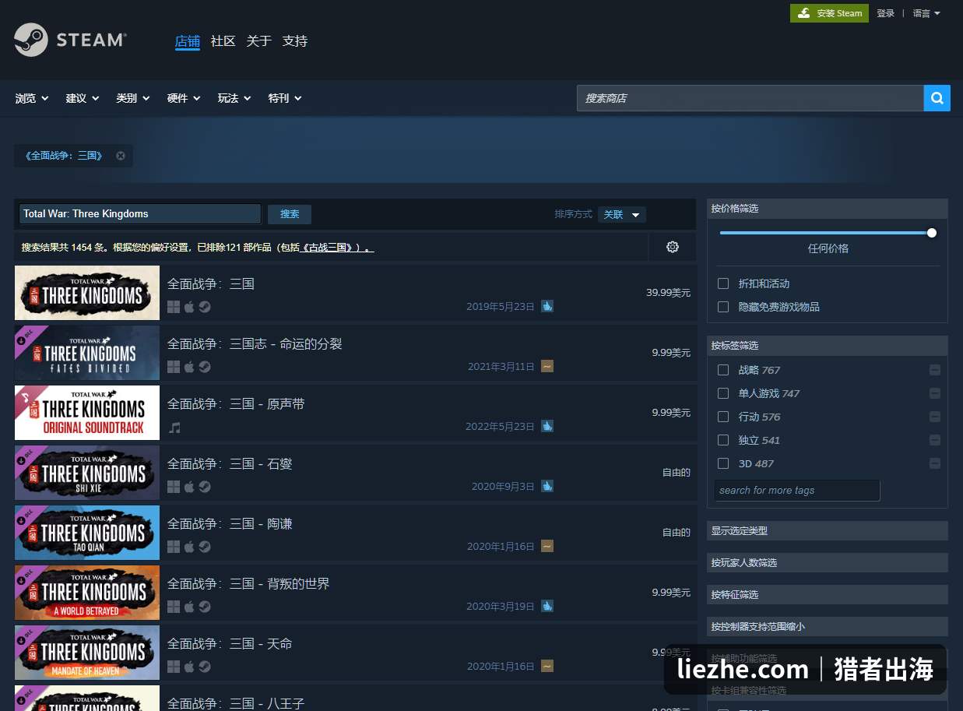
Task: Click the review thumbs-up icon for 全面战争：三国
Action: click(547, 306)
